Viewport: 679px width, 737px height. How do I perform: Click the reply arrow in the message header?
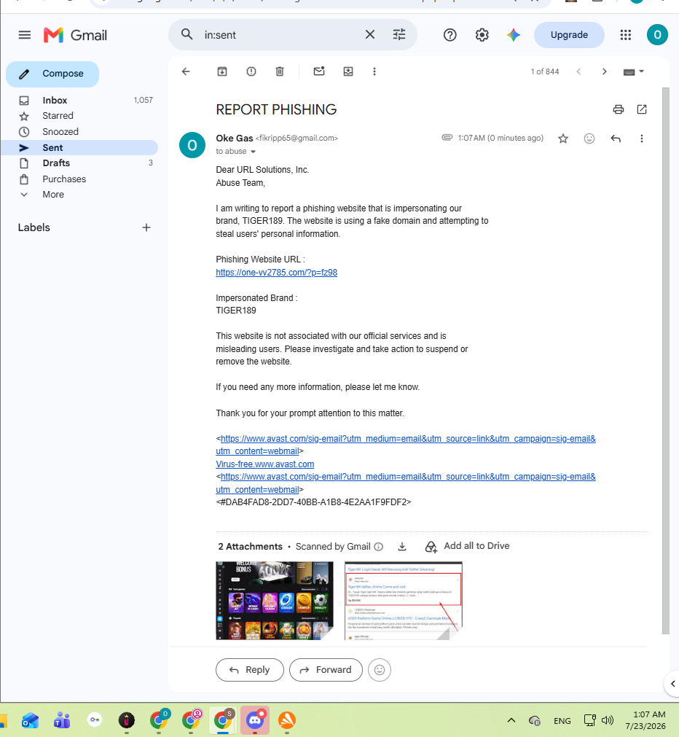(x=616, y=139)
